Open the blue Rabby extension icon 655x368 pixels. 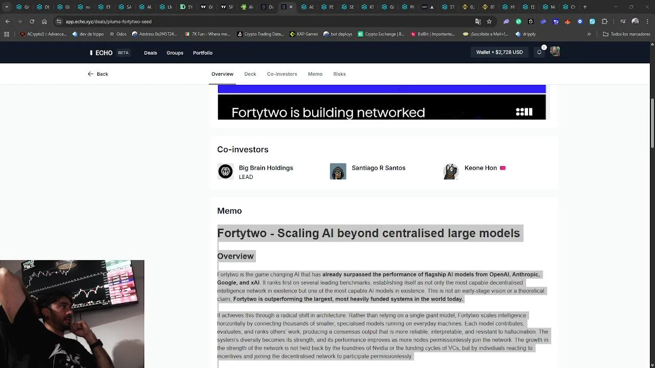click(543, 21)
